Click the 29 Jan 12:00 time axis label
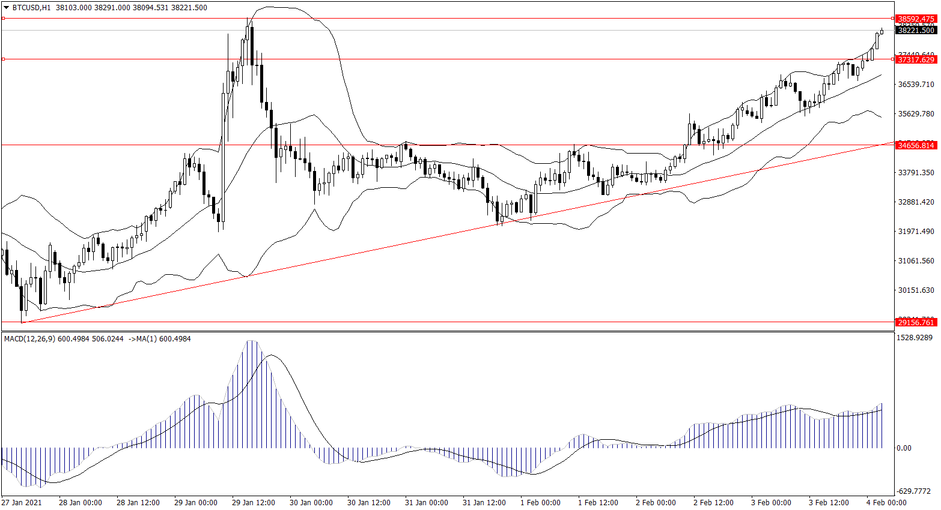941x510 pixels. pos(253,503)
